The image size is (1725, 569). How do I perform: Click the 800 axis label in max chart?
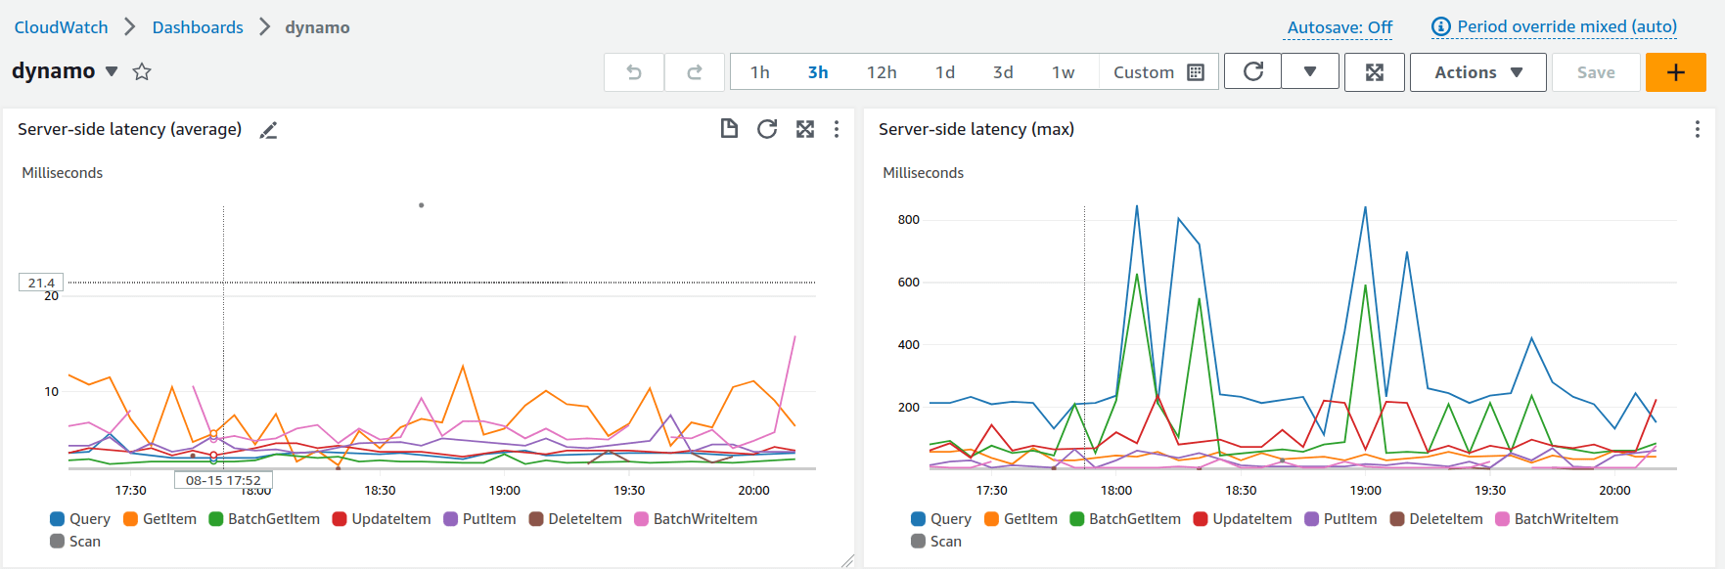[x=909, y=220]
